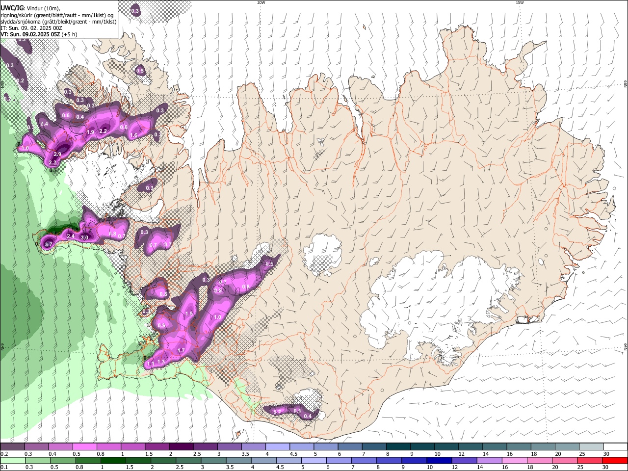This screenshot has height=471, width=628.
Task: Click the 'IT: Sun. 09. 02. 2025 00Z' line
Action: click(31, 28)
